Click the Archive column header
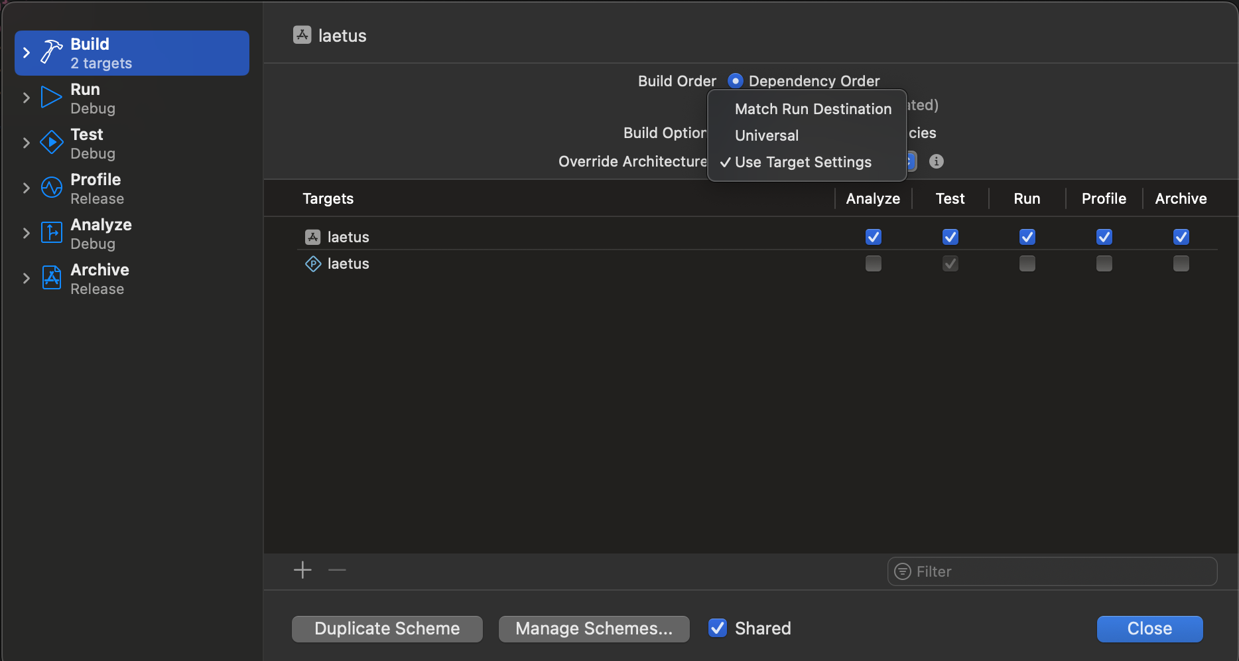Viewport: 1239px width, 661px height. (x=1181, y=198)
